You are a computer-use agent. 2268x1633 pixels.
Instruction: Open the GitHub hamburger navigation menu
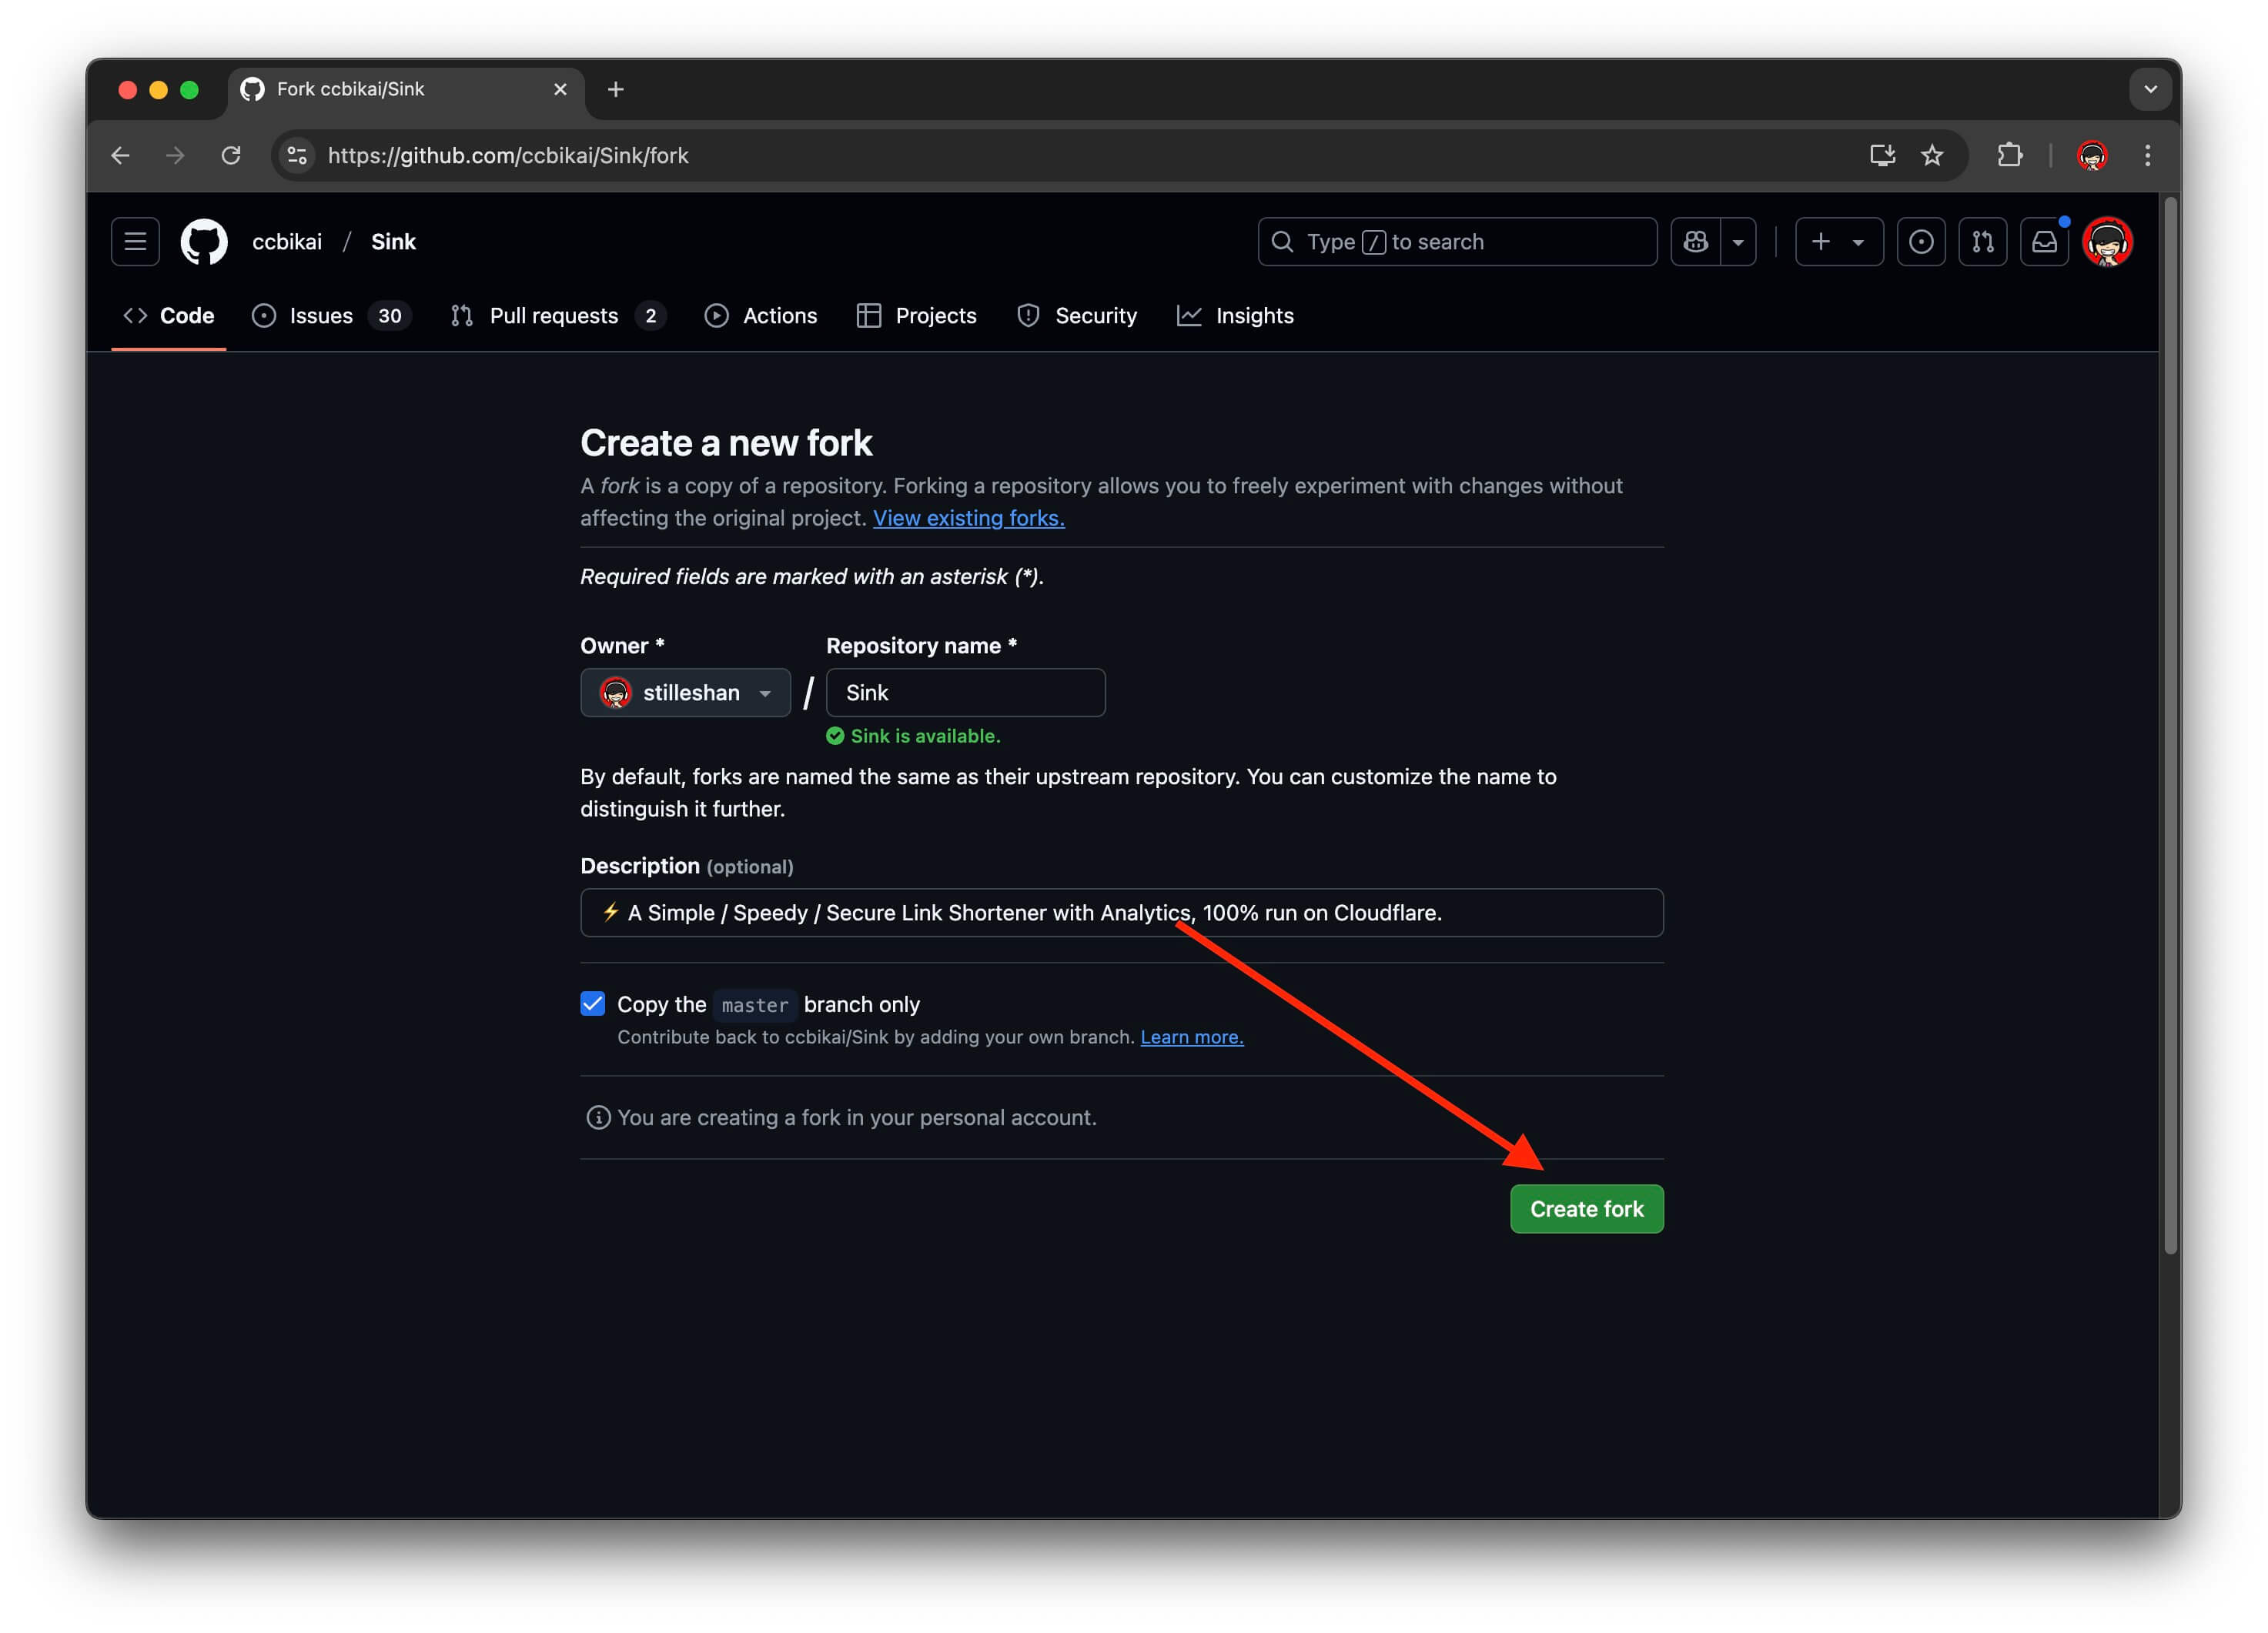click(135, 242)
